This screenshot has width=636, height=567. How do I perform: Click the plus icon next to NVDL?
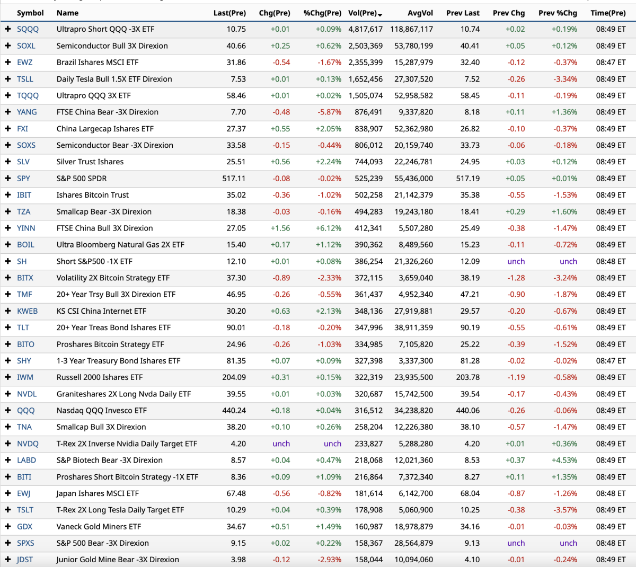pos(7,394)
